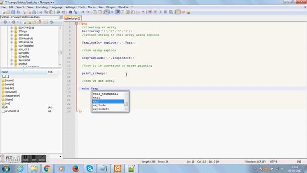
Task: Toggle Word Wrap in the toolbar
Action: 107,12
